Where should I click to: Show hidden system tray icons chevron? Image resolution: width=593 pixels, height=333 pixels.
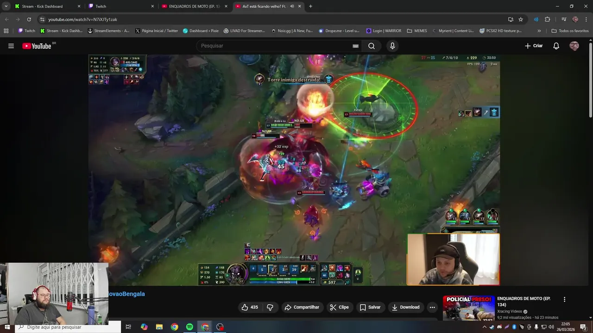pyautogui.click(x=485, y=327)
